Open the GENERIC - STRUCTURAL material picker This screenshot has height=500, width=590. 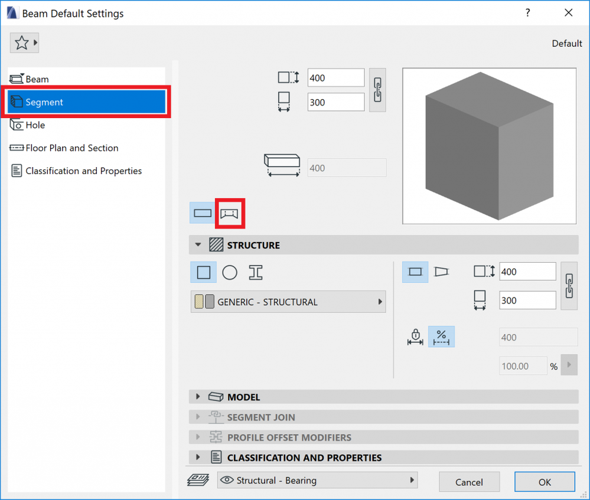point(288,302)
